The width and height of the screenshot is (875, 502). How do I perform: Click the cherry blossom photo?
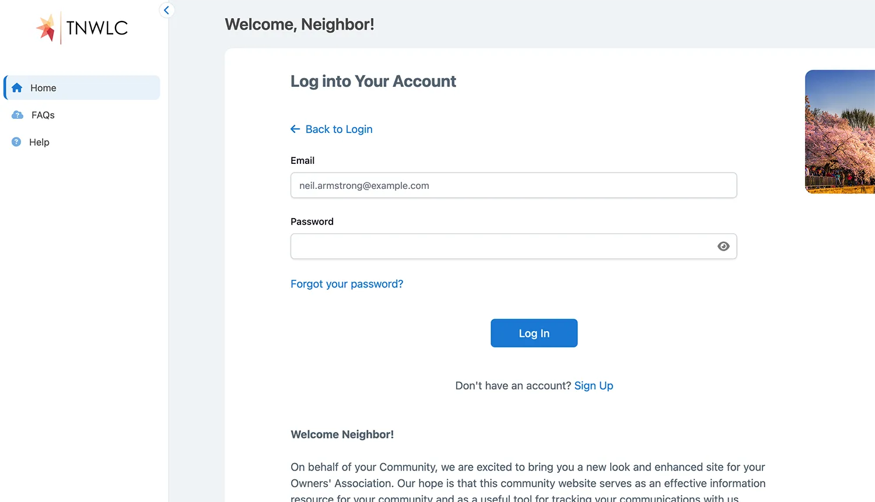click(x=840, y=132)
